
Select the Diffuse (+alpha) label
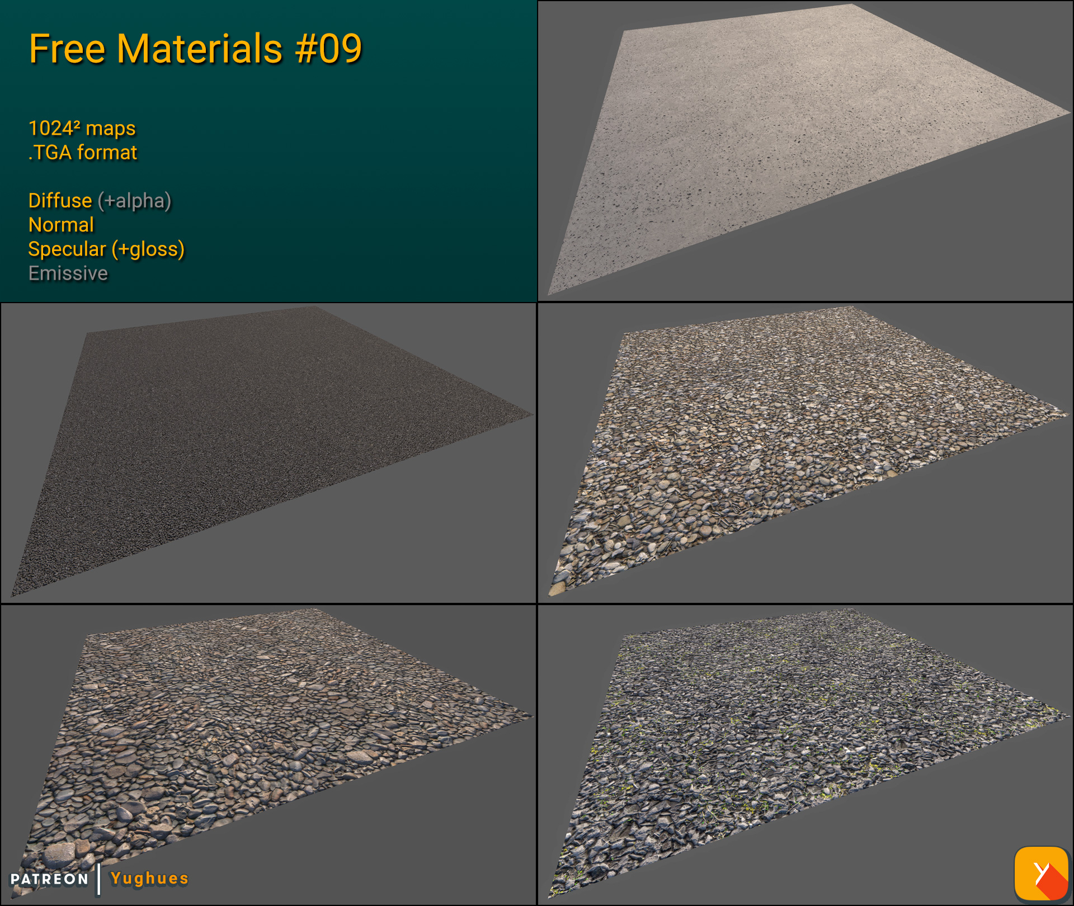[100, 200]
